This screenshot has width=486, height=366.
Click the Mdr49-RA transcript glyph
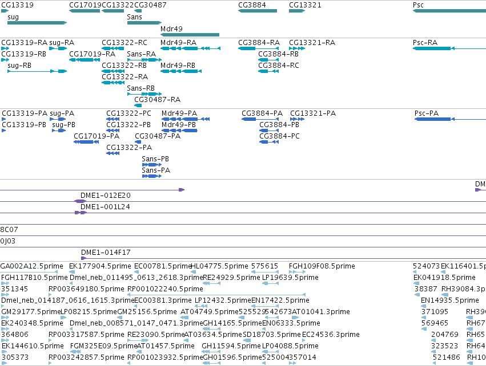(190, 48)
